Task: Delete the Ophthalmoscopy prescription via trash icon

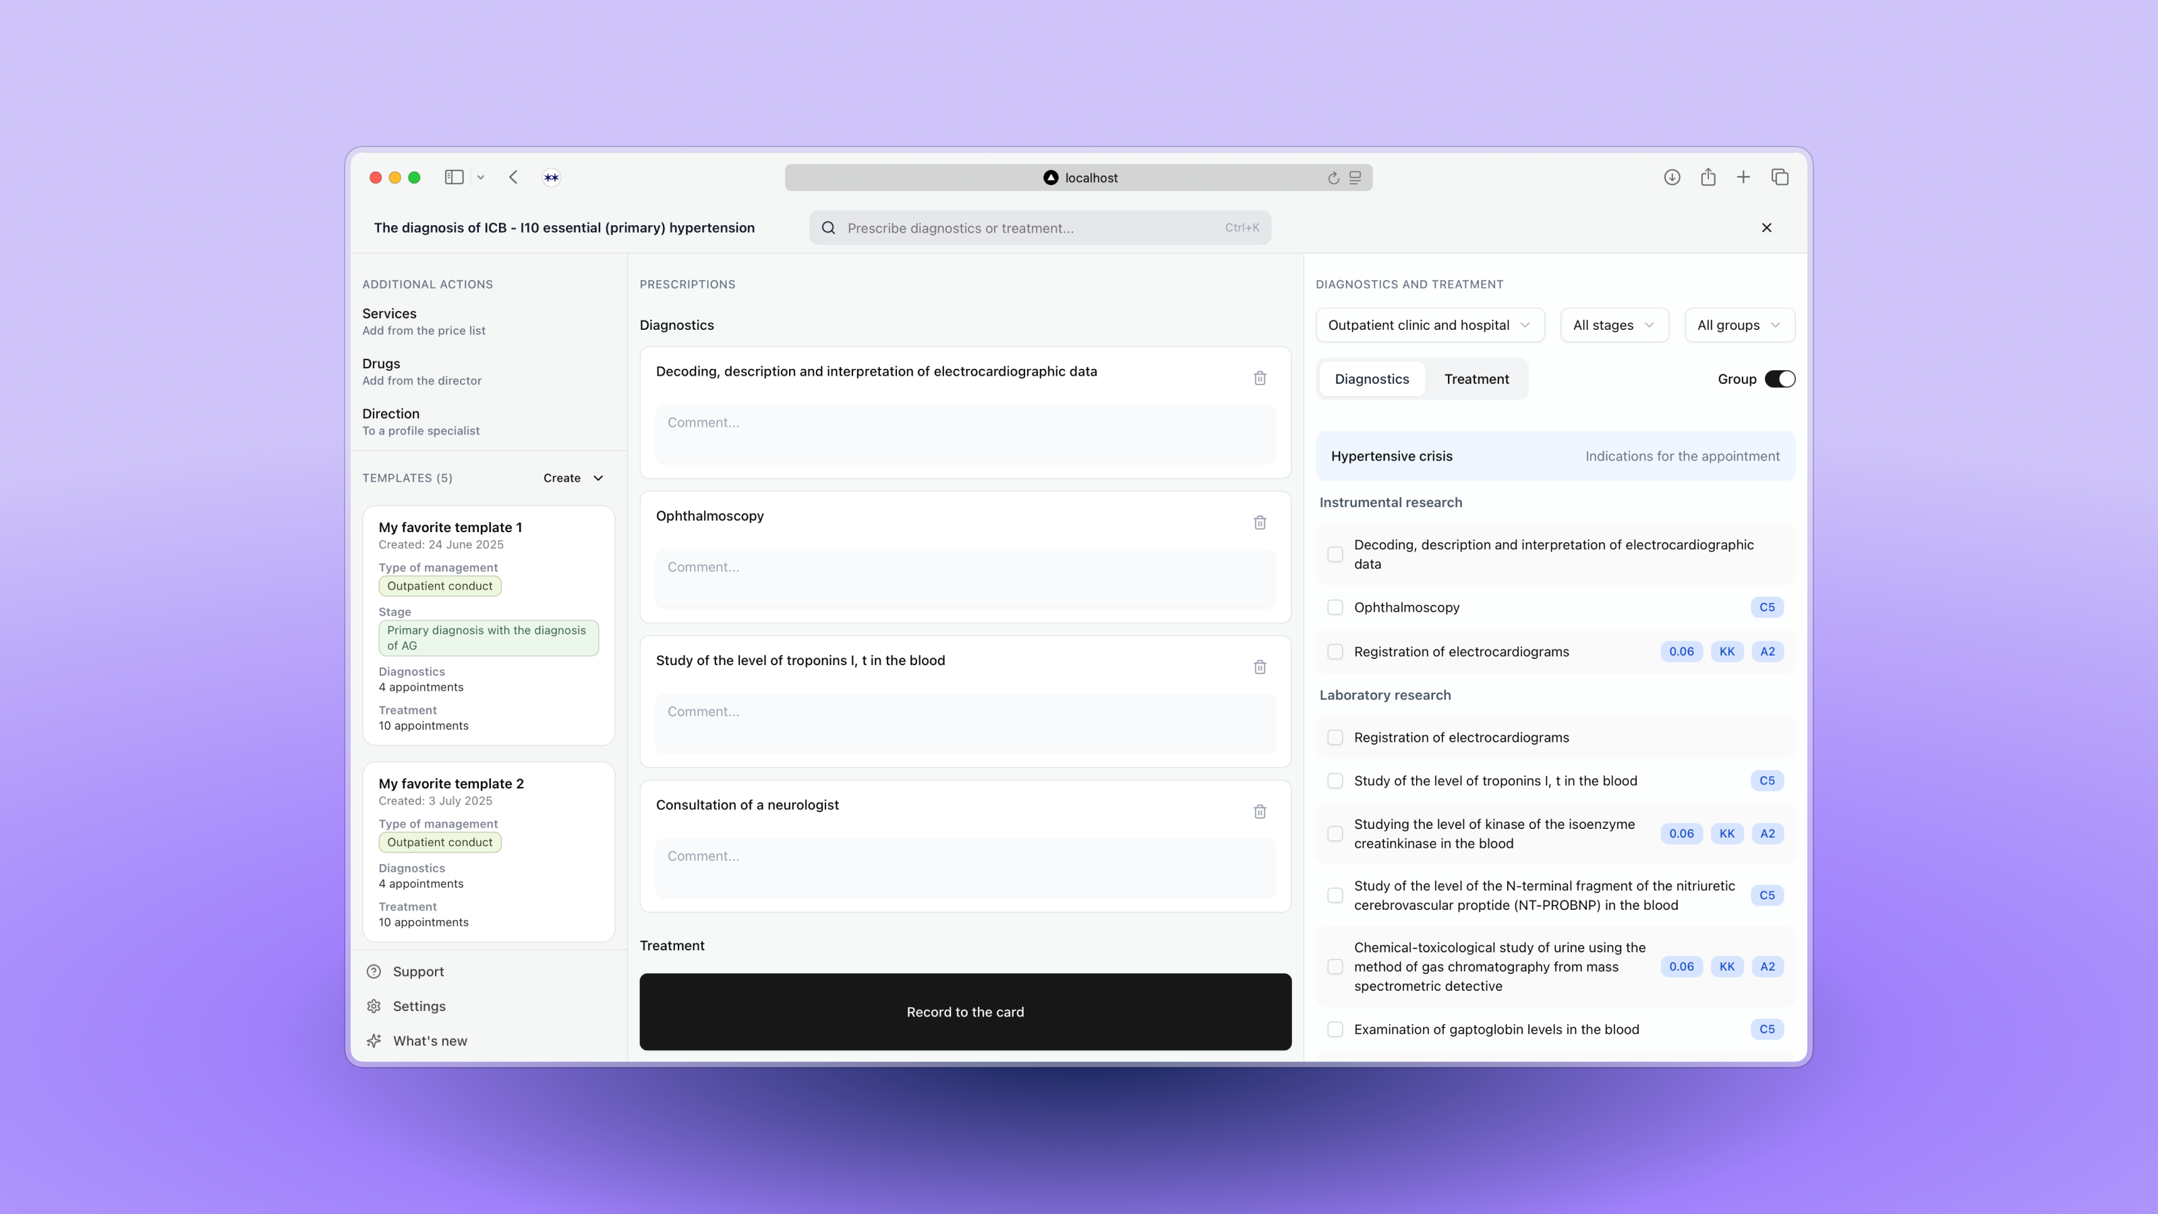Action: click(1259, 523)
